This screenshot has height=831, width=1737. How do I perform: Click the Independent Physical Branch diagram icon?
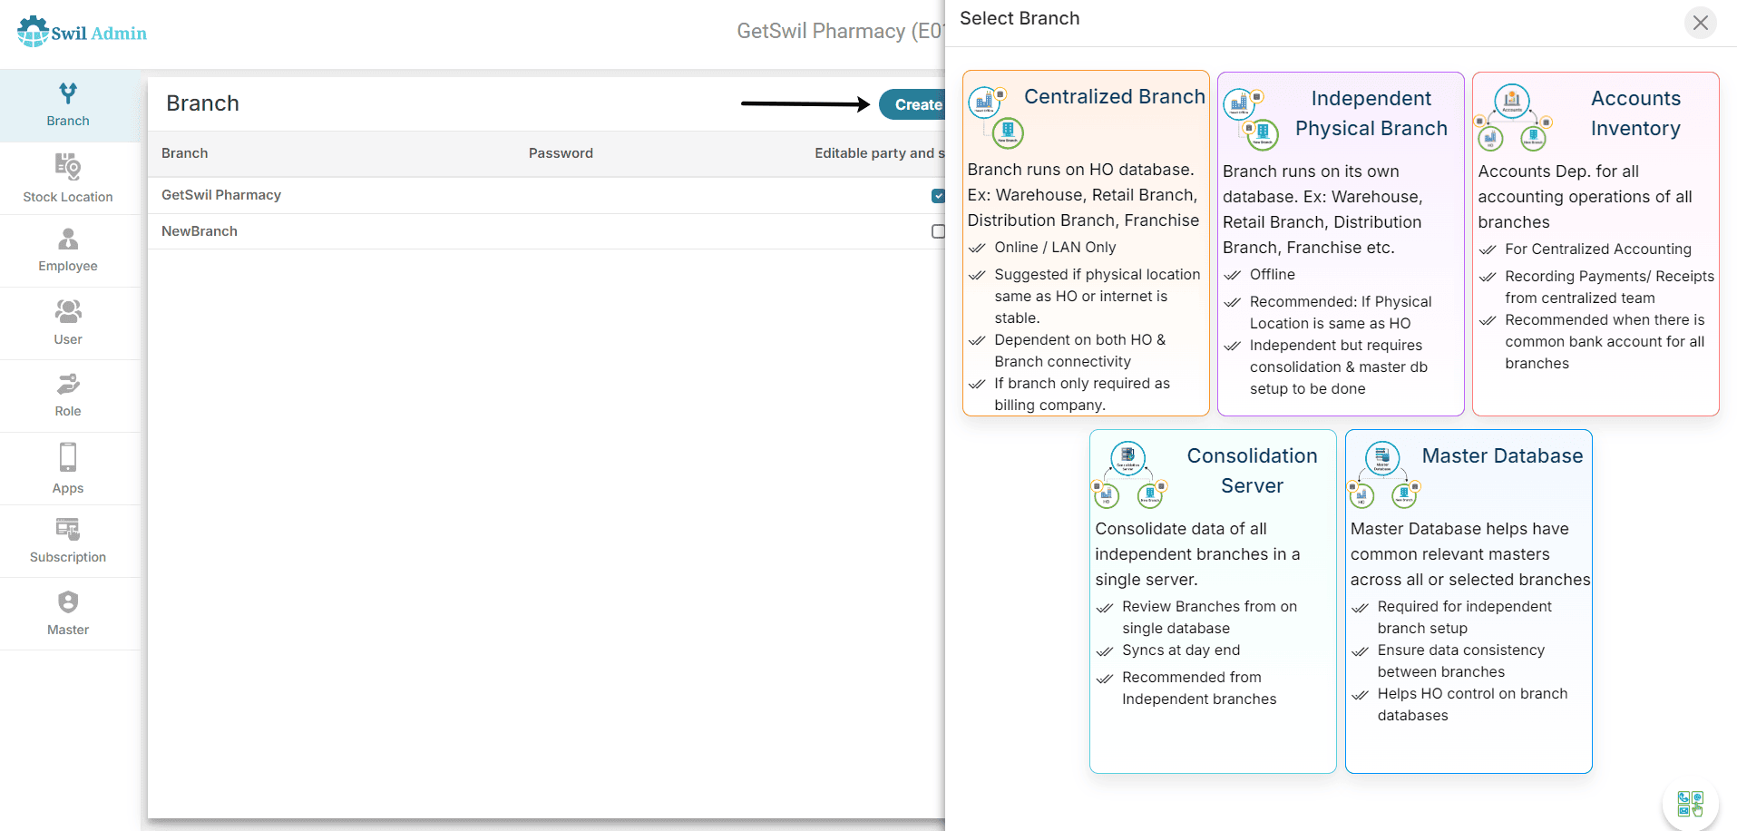coord(1251,118)
